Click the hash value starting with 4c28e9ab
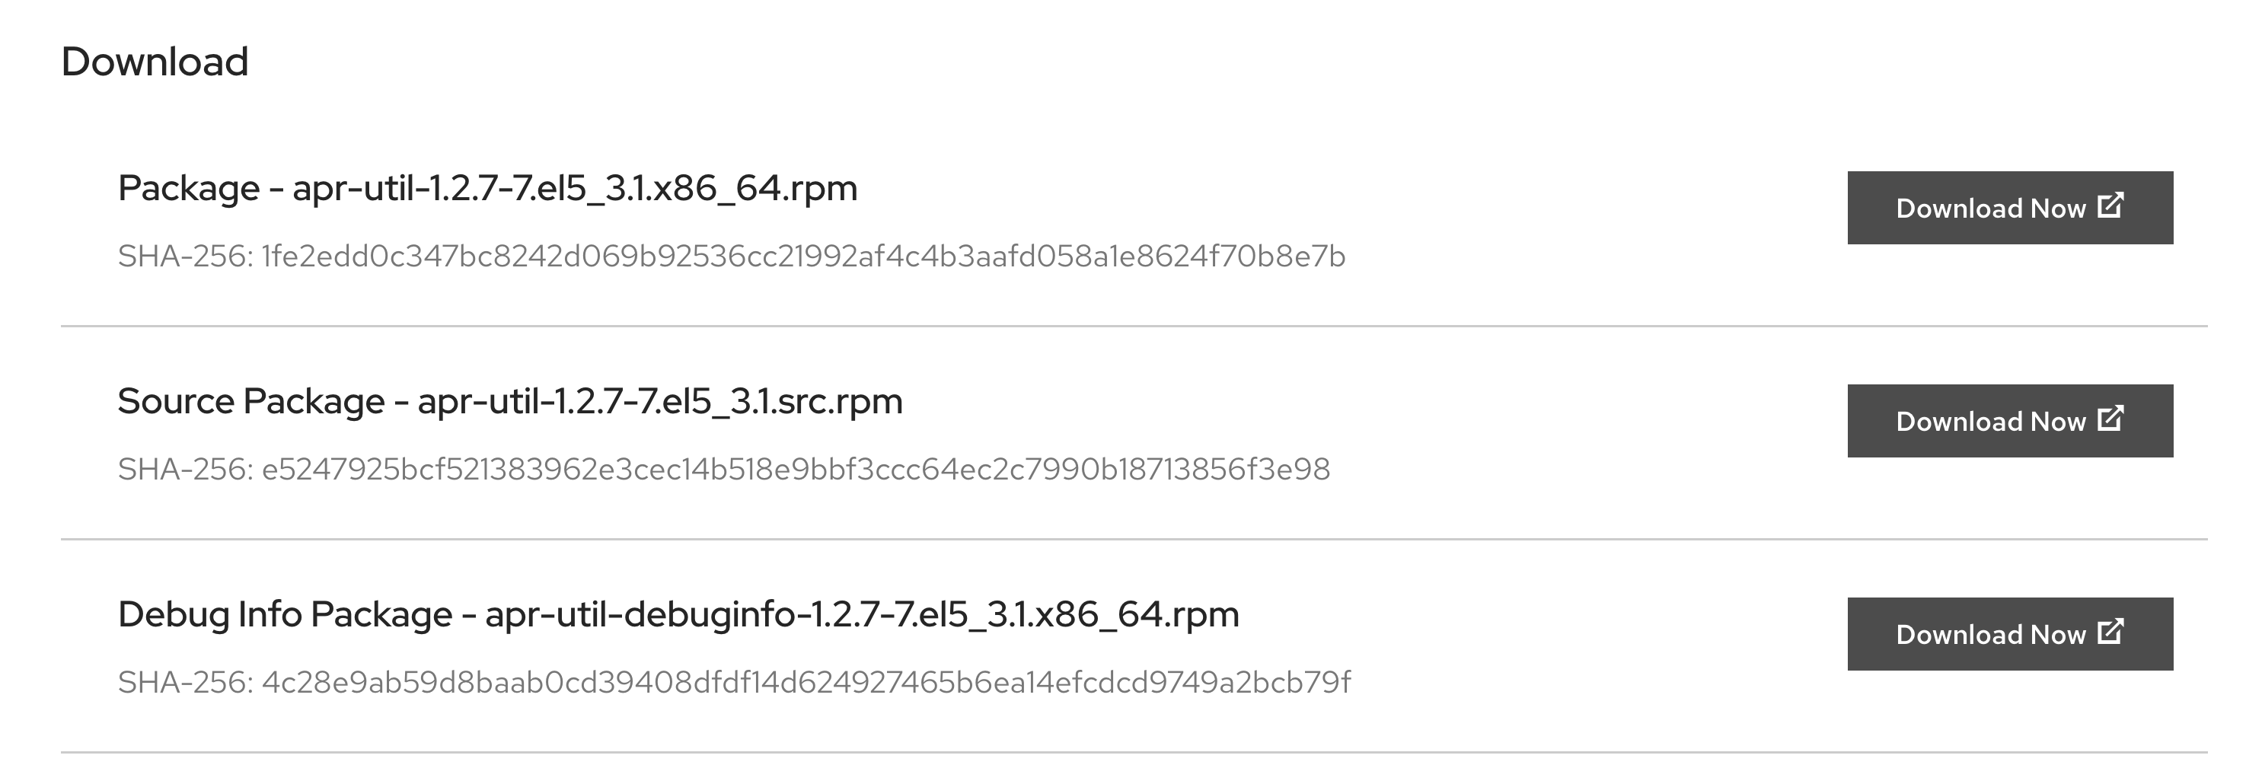 [x=806, y=682]
